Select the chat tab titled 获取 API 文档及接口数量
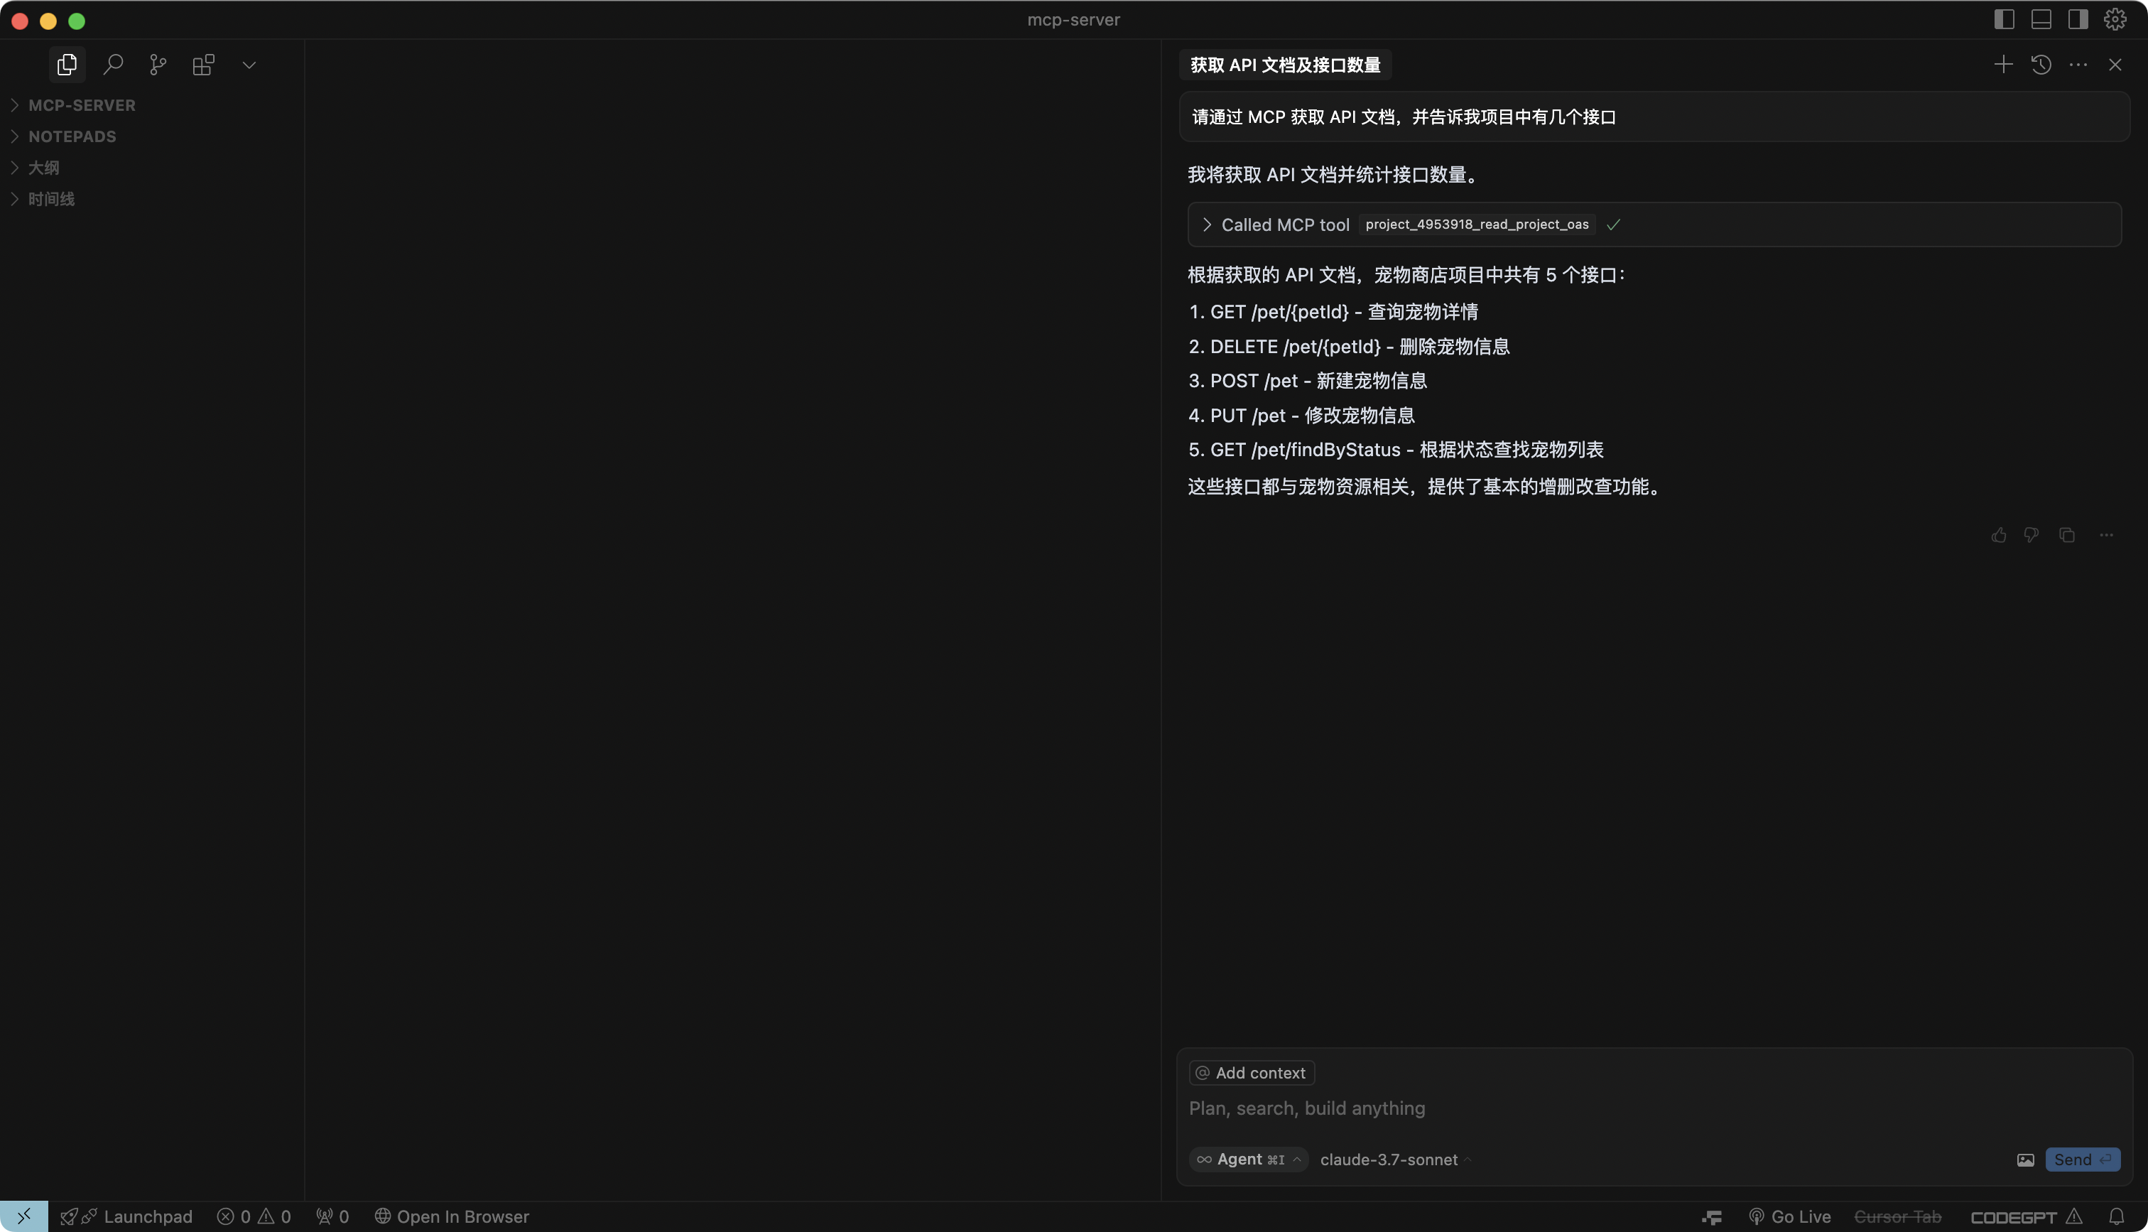The height and width of the screenshot is (1232, 2148). [1284, 65]
